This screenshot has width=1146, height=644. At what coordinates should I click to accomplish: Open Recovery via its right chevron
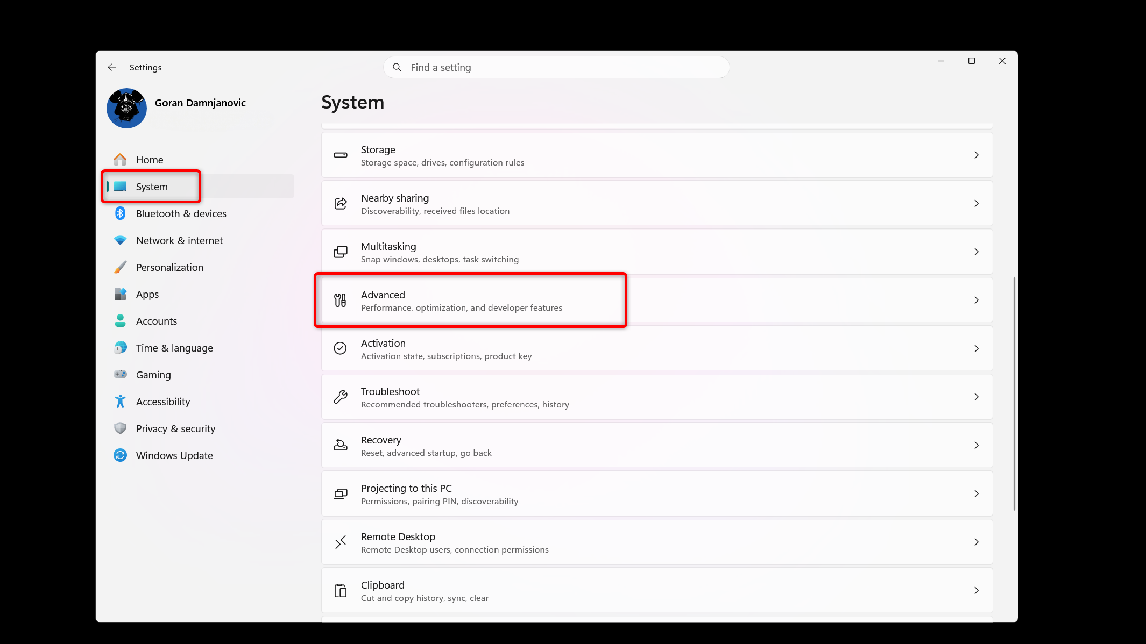click(x=977, y=445)
